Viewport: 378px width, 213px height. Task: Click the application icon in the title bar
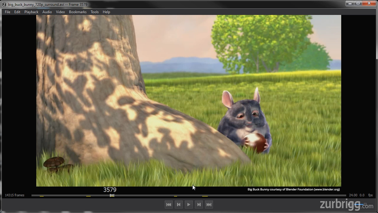click(4, 4)
